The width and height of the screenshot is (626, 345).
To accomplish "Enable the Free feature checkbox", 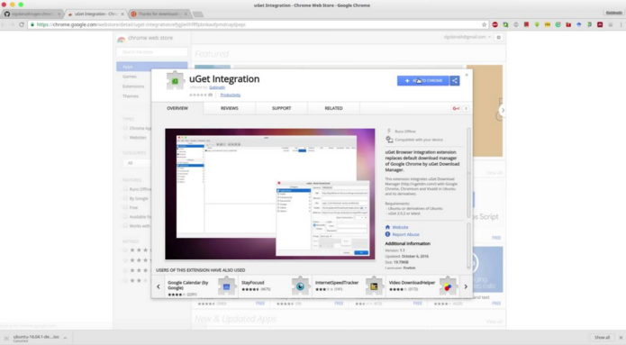I will [x=125, y=207].
